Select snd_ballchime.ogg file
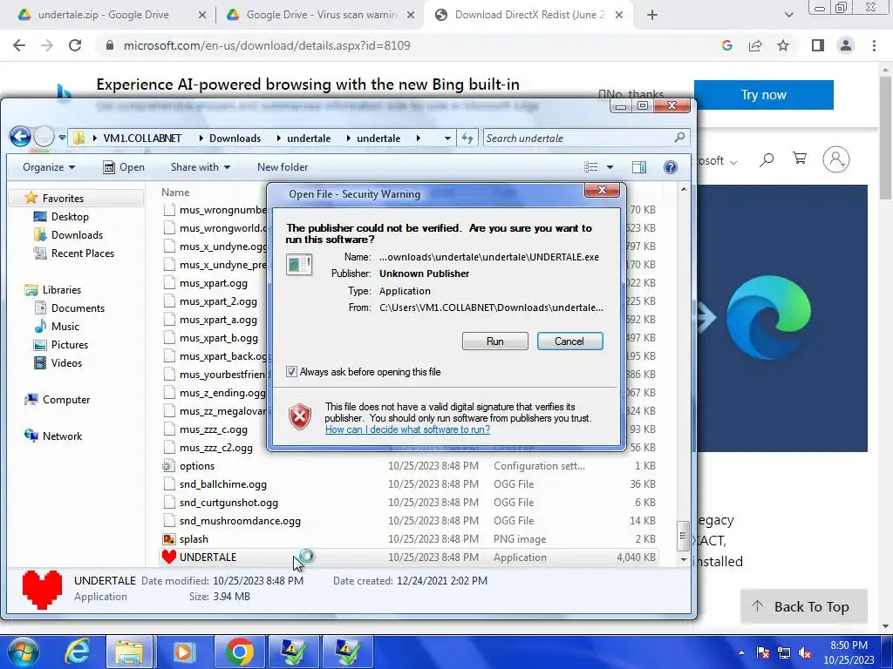893x669 pixels. click(409, 484)
